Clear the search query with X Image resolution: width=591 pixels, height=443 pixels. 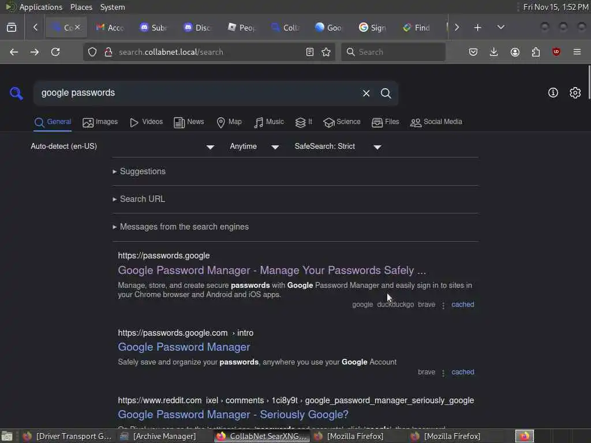[366, 93]
